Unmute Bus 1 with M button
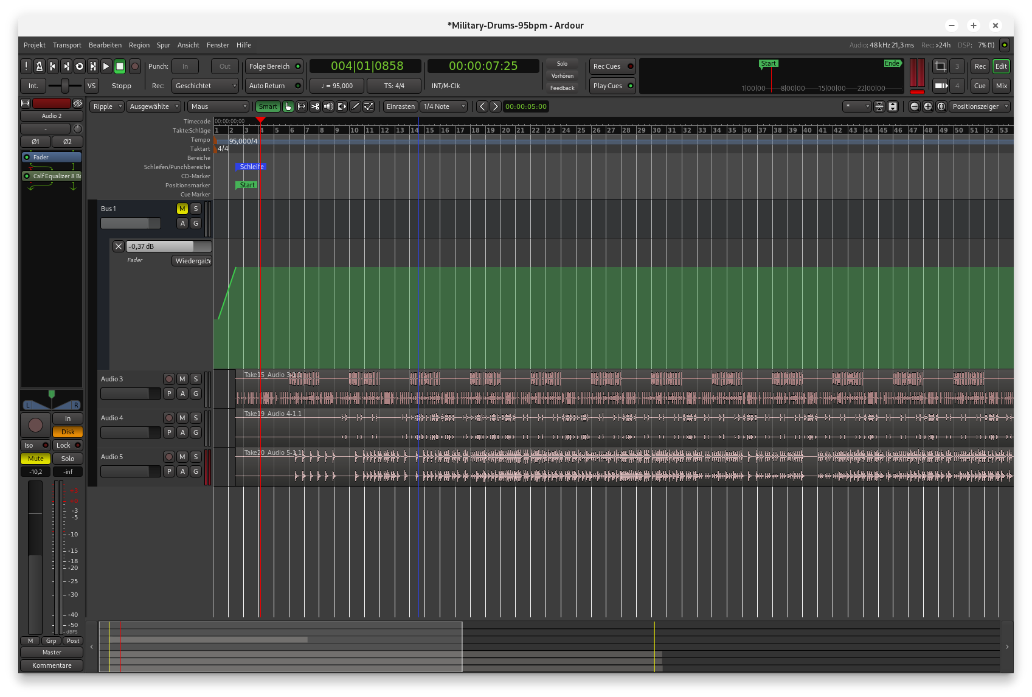Screen dimensions: 1032x697 (x=182, y=209)
